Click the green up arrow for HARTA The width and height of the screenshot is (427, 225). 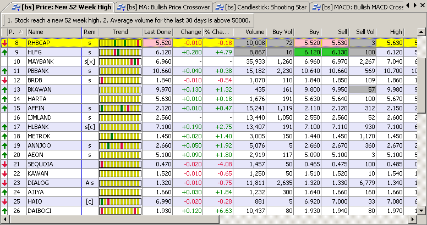[4, 99]
